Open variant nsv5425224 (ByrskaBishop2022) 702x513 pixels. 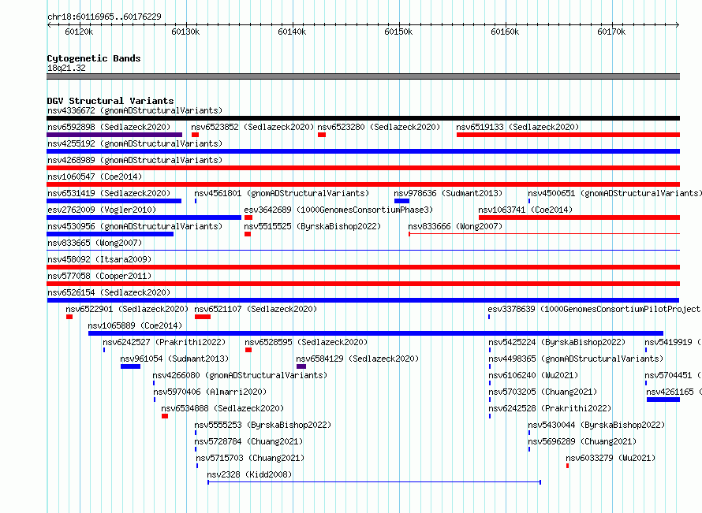tap(557, 342)
